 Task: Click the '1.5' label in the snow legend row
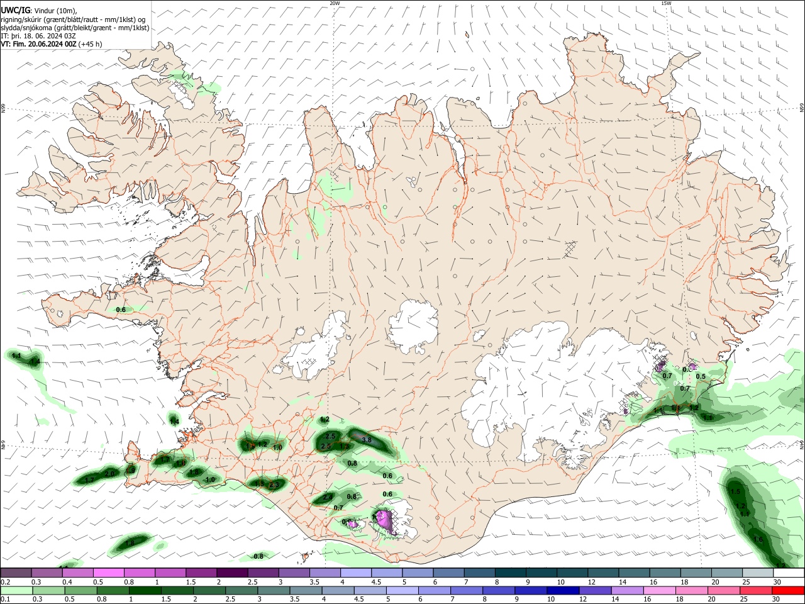click(191, 582)
